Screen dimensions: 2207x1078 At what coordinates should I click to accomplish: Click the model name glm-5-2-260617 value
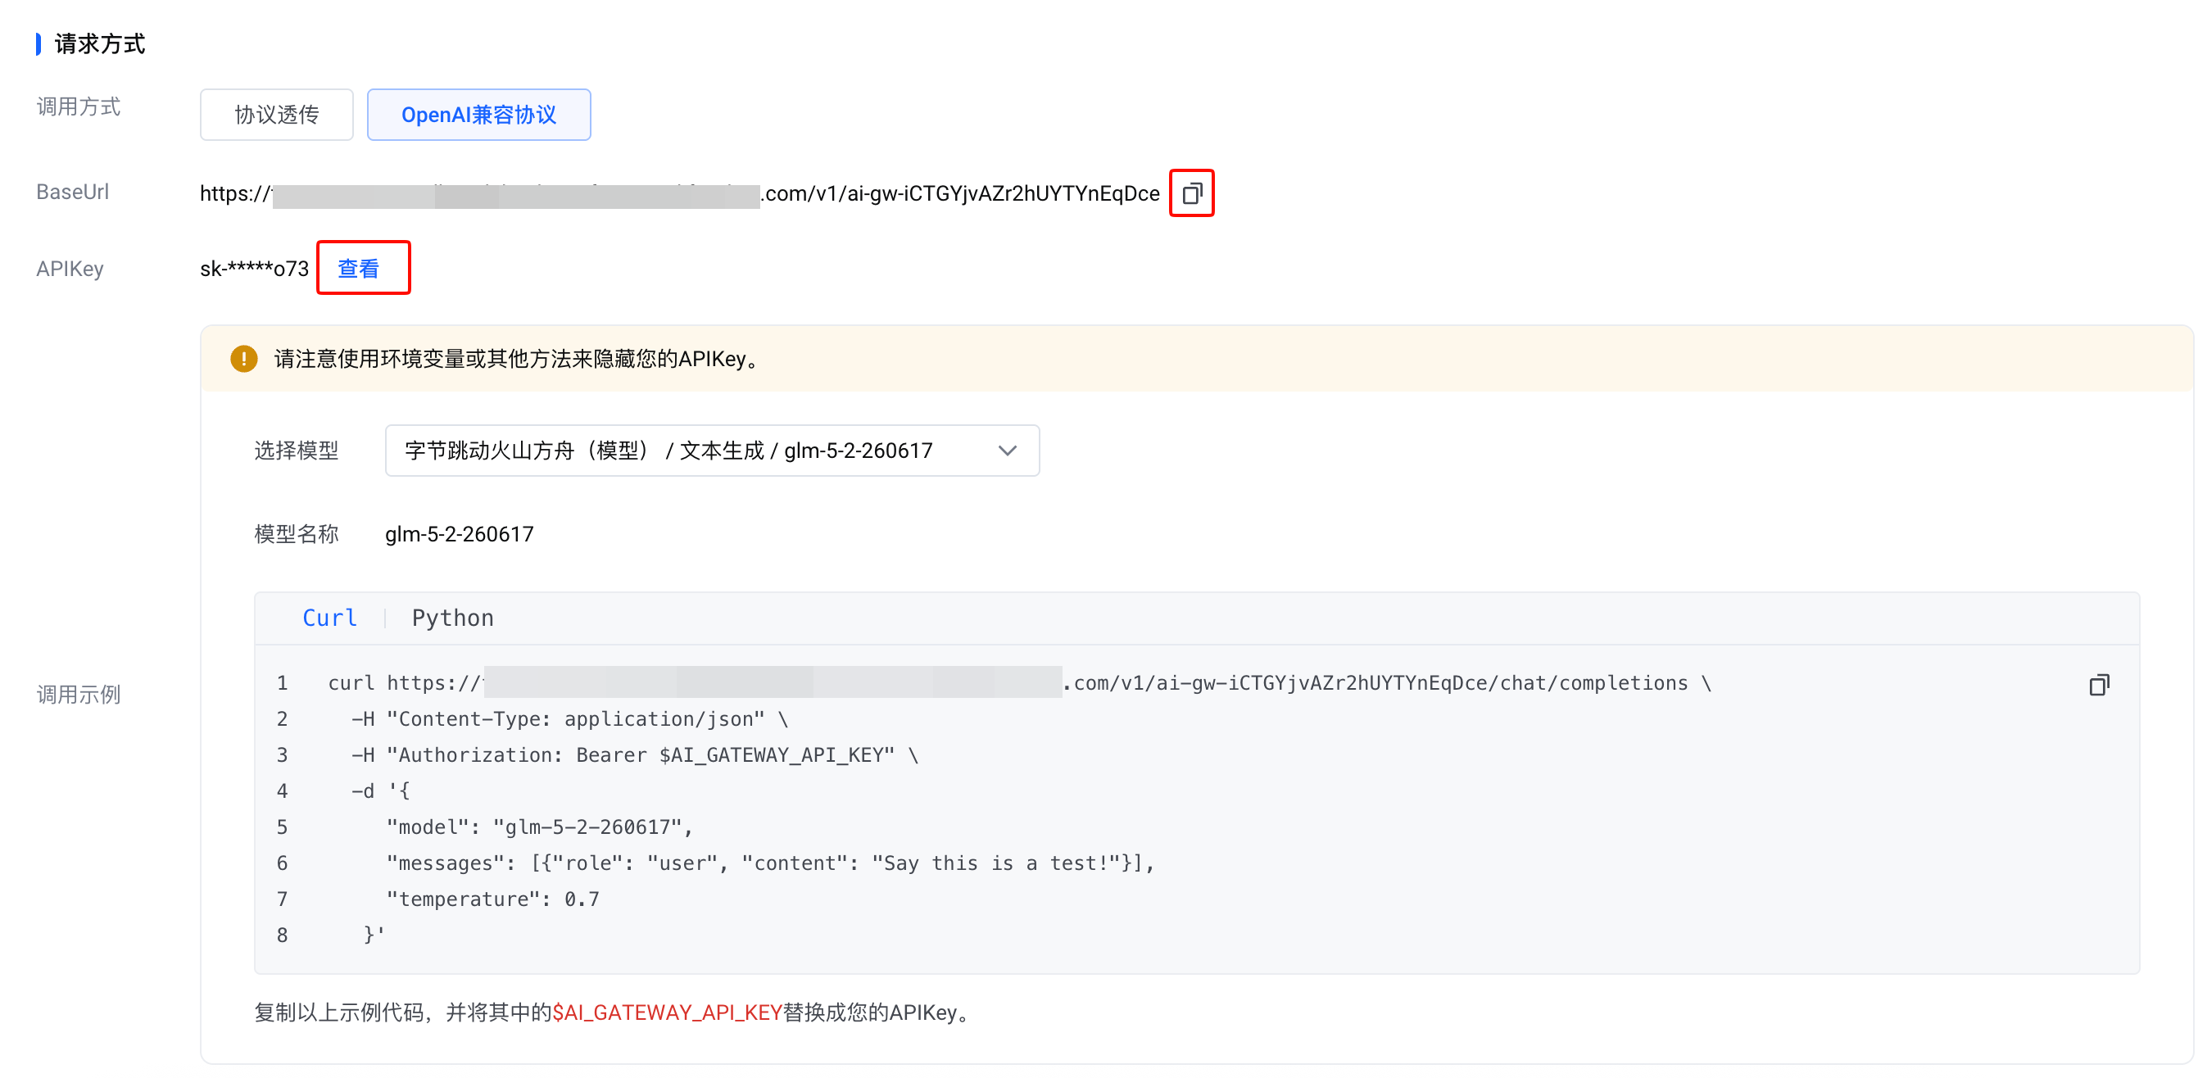pyautogui.click(x=460, y=535)
